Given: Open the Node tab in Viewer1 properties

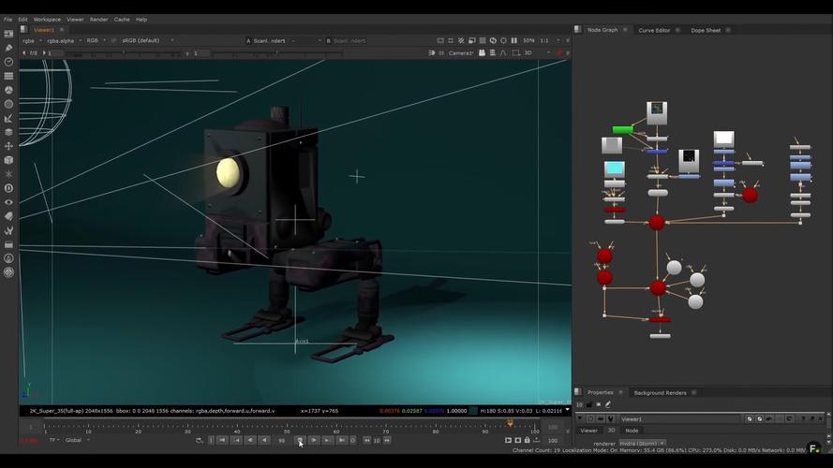Looking at the screenshot, I should [632, 431].
